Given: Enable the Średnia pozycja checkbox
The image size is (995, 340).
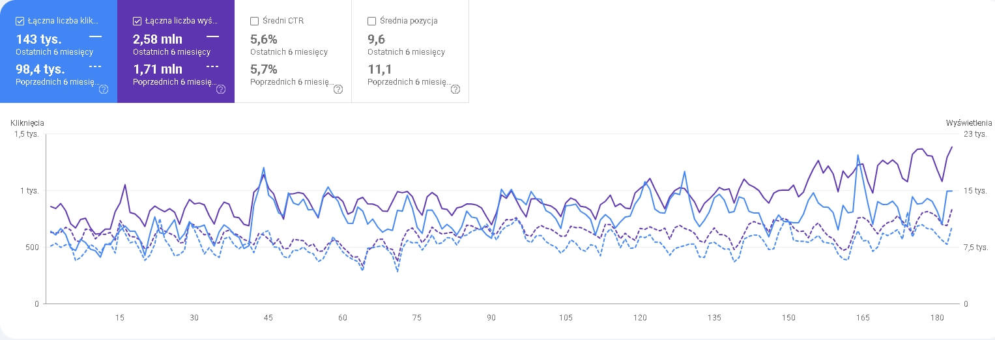Looking at the screenshot, I should point(371,21).
